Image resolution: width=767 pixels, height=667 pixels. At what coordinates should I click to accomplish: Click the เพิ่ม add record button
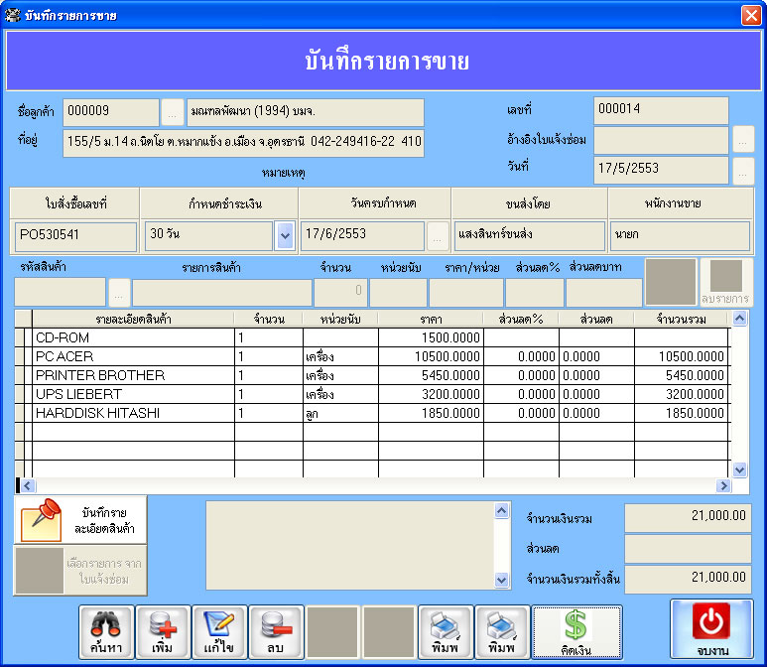(163, 631)
